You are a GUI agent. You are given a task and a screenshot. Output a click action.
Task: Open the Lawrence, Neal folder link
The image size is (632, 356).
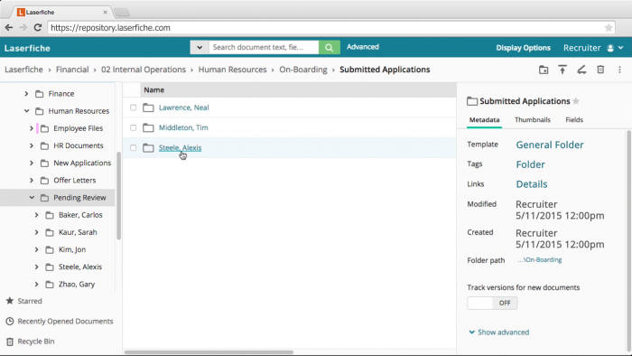point(184,108)
